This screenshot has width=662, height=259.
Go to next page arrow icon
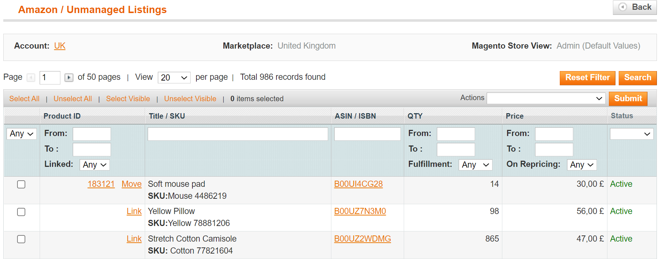click(69, 78)
